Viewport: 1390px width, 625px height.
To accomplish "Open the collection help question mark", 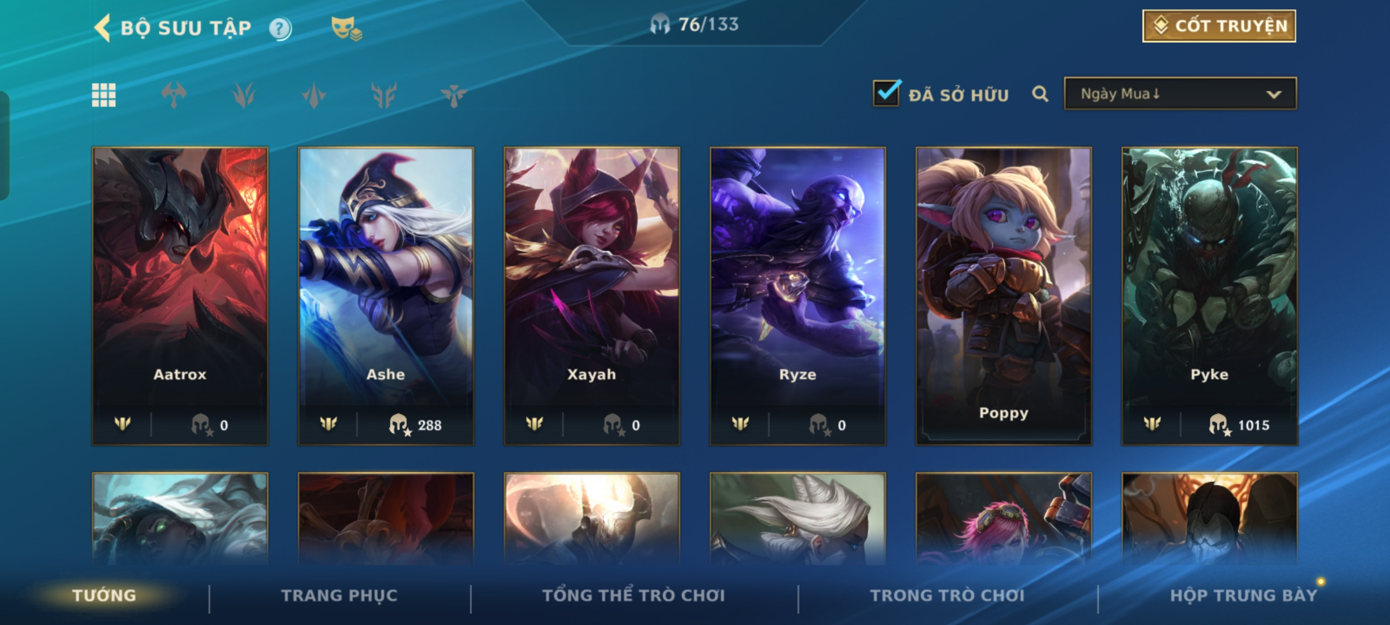I will [x=280, y=28].
